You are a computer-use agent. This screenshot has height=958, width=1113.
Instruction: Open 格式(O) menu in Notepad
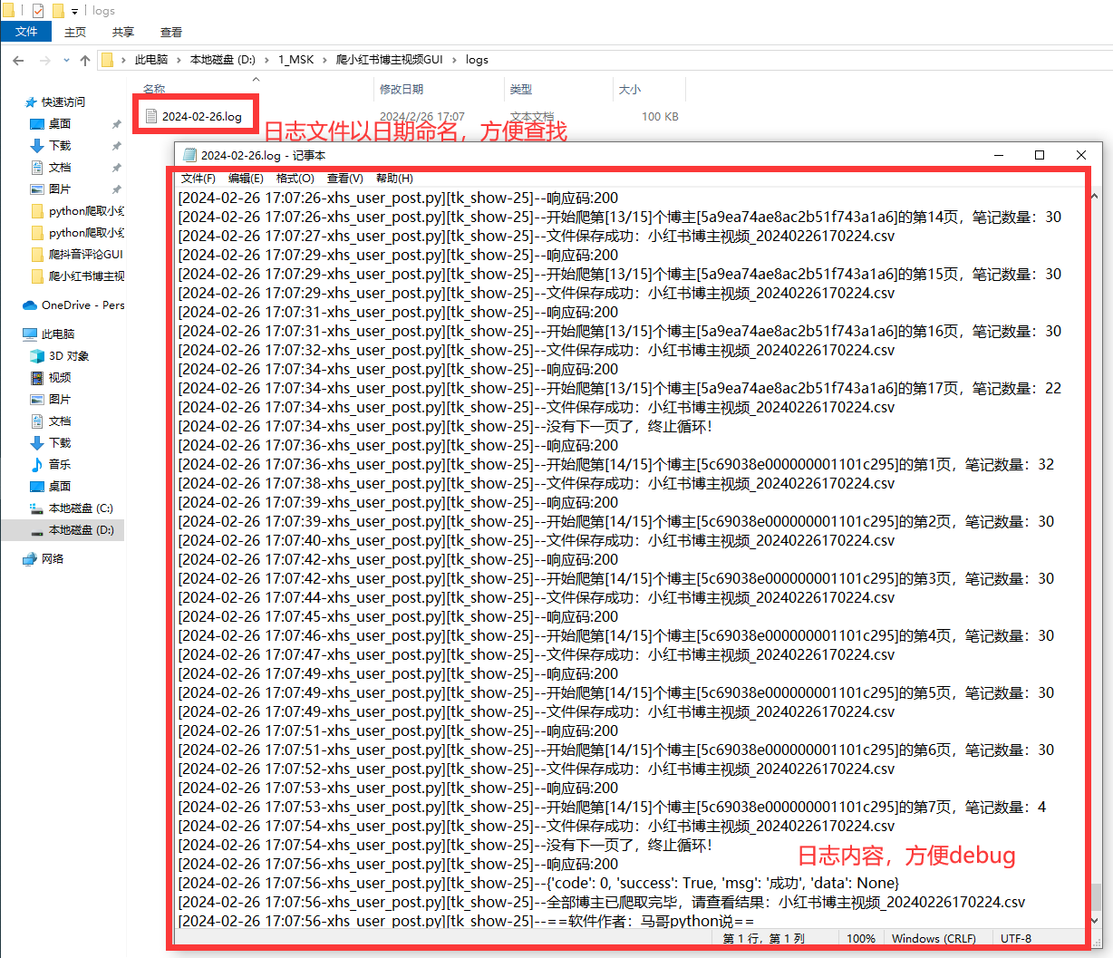click(295, 179)
